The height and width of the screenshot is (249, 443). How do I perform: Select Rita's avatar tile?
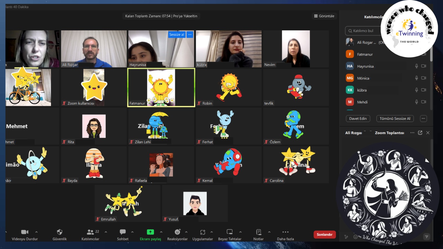(94, 126)
